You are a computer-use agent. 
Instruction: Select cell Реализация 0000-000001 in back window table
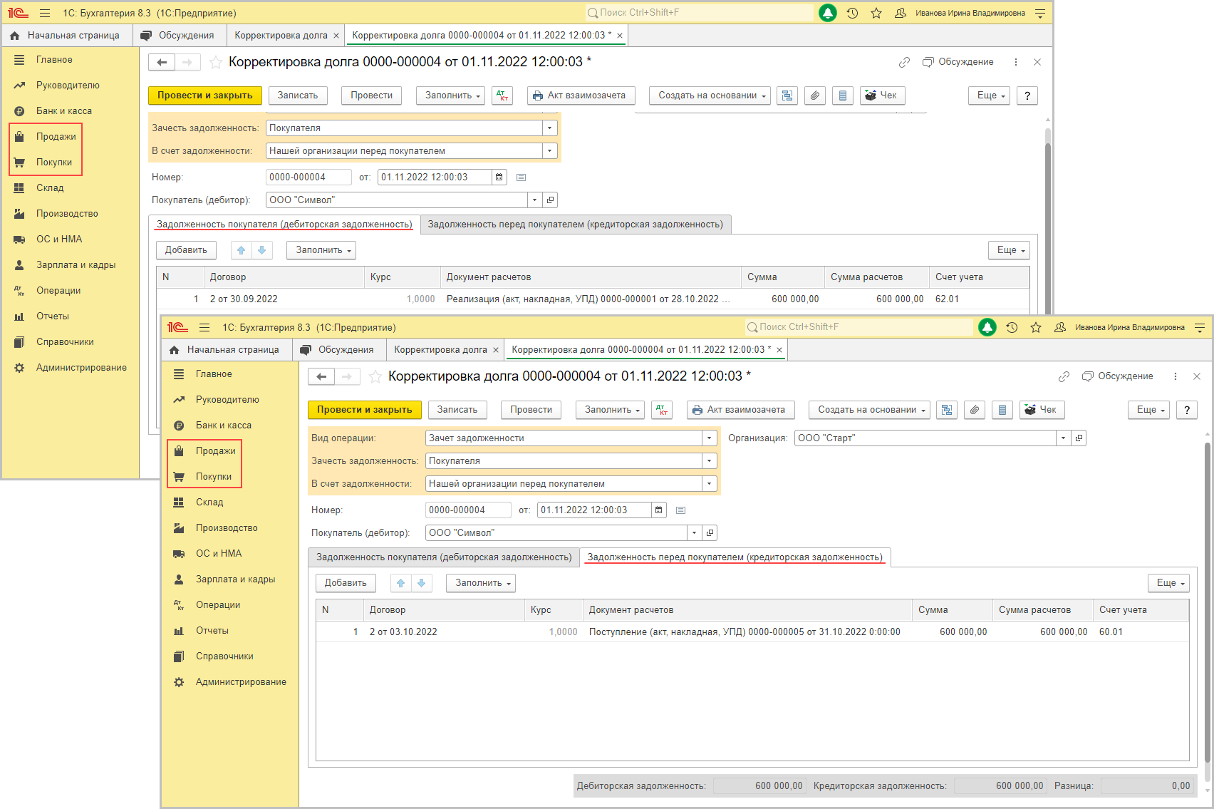[x=591, y=299]
